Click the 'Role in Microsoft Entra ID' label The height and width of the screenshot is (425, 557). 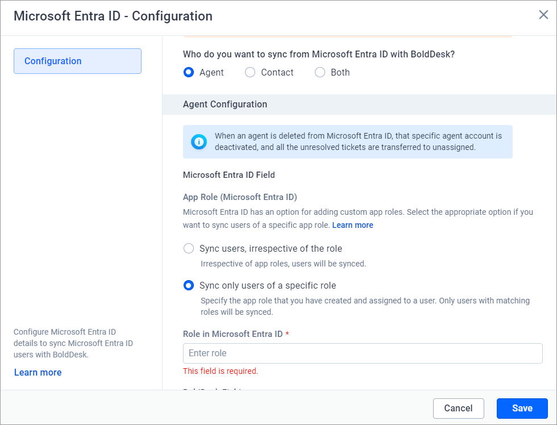click(232, 334)
